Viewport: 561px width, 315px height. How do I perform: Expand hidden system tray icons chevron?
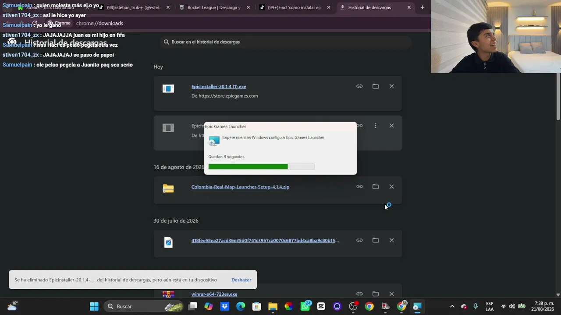coord(452,306)
